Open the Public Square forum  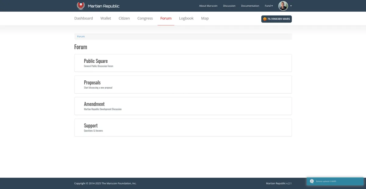point(96,61)
